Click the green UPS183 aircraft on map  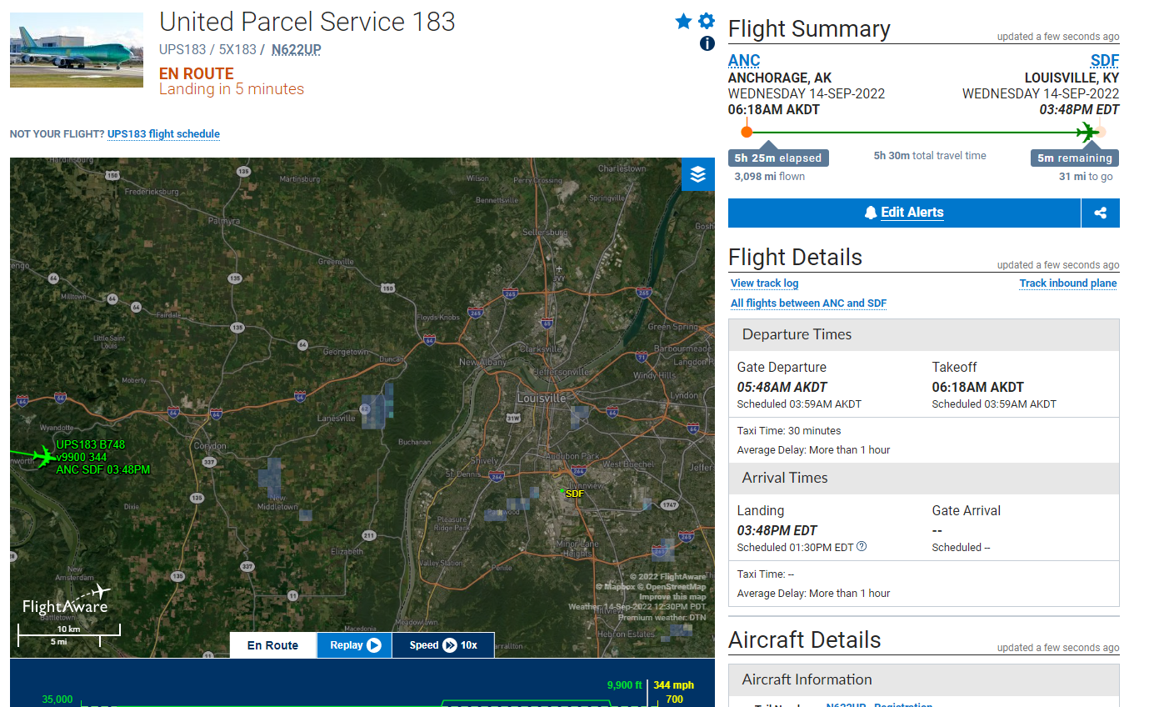35,456
